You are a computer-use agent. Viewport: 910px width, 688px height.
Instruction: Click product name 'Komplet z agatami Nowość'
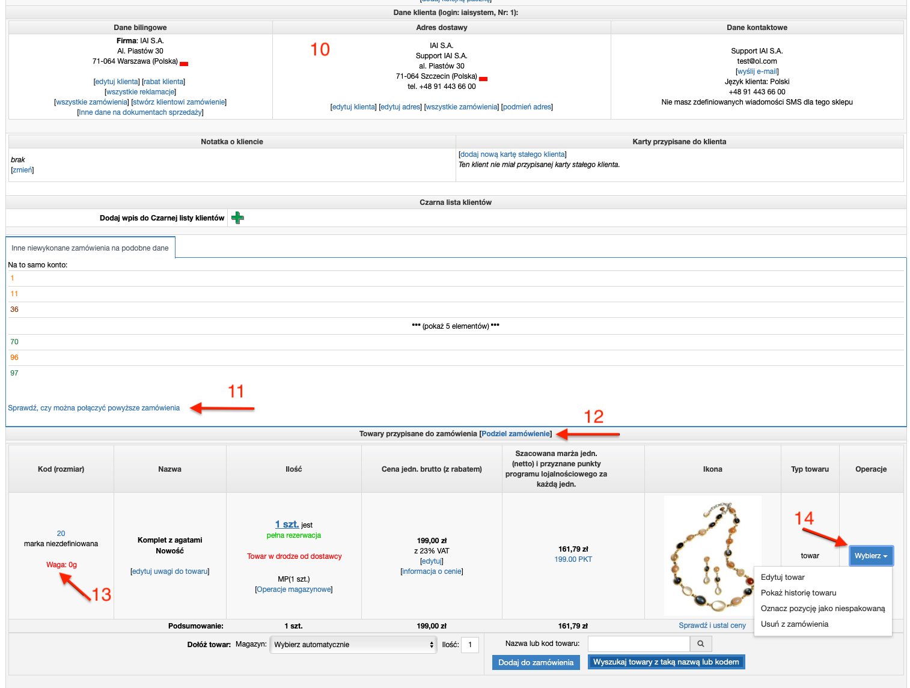click(x=169, y=546)
